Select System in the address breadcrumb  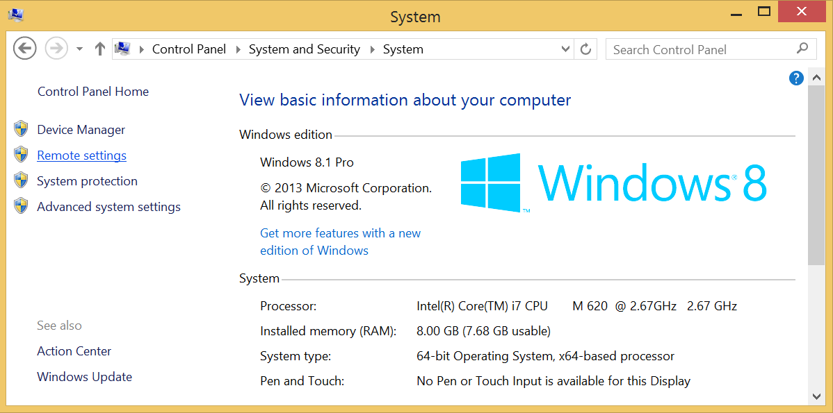click(x=403, y=49)
